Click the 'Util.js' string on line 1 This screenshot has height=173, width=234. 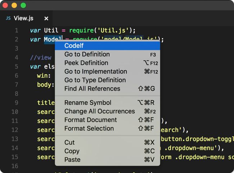tap(113, 31)
